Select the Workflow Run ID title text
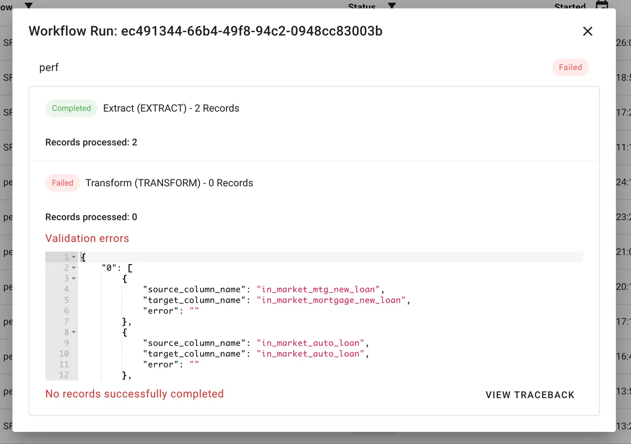The width and height of the screenshot is (631, 444). point(206,31)
